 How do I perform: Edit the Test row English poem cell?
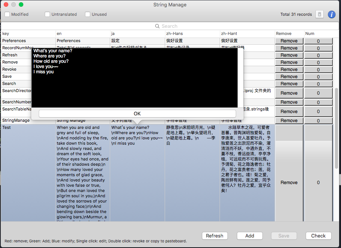[x=83, y=173]
